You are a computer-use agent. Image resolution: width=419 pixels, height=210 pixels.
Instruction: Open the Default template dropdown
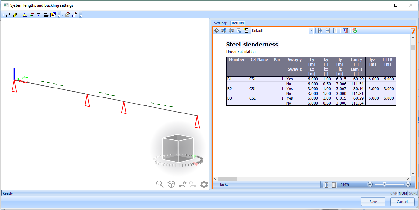tap(311, 31)
